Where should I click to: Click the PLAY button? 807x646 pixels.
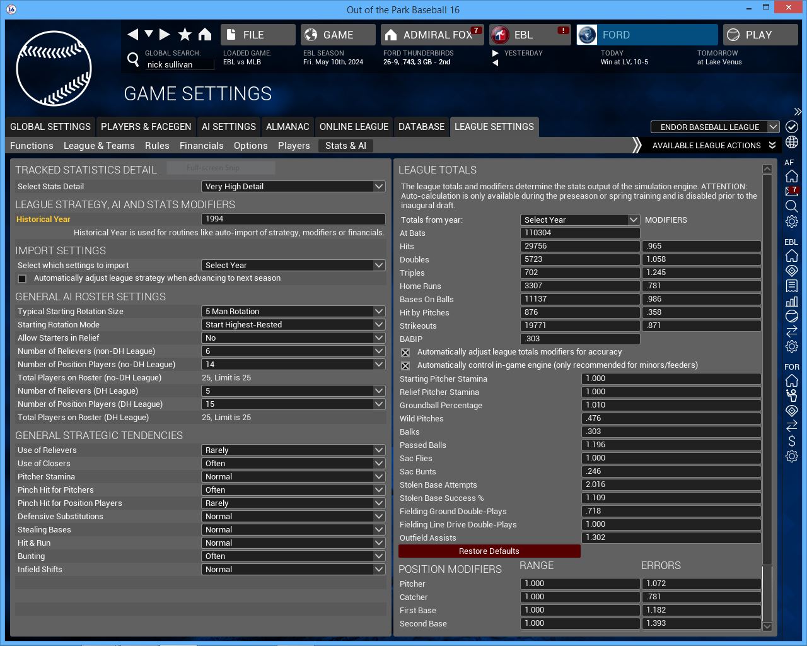pyautogui.click(x=760, y=35)
